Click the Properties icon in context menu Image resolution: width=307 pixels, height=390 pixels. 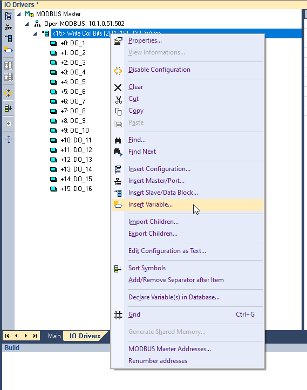(x=118, y=41)
